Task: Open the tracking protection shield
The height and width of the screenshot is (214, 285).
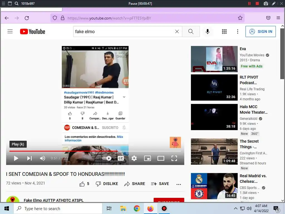Action: pos(55,18)
